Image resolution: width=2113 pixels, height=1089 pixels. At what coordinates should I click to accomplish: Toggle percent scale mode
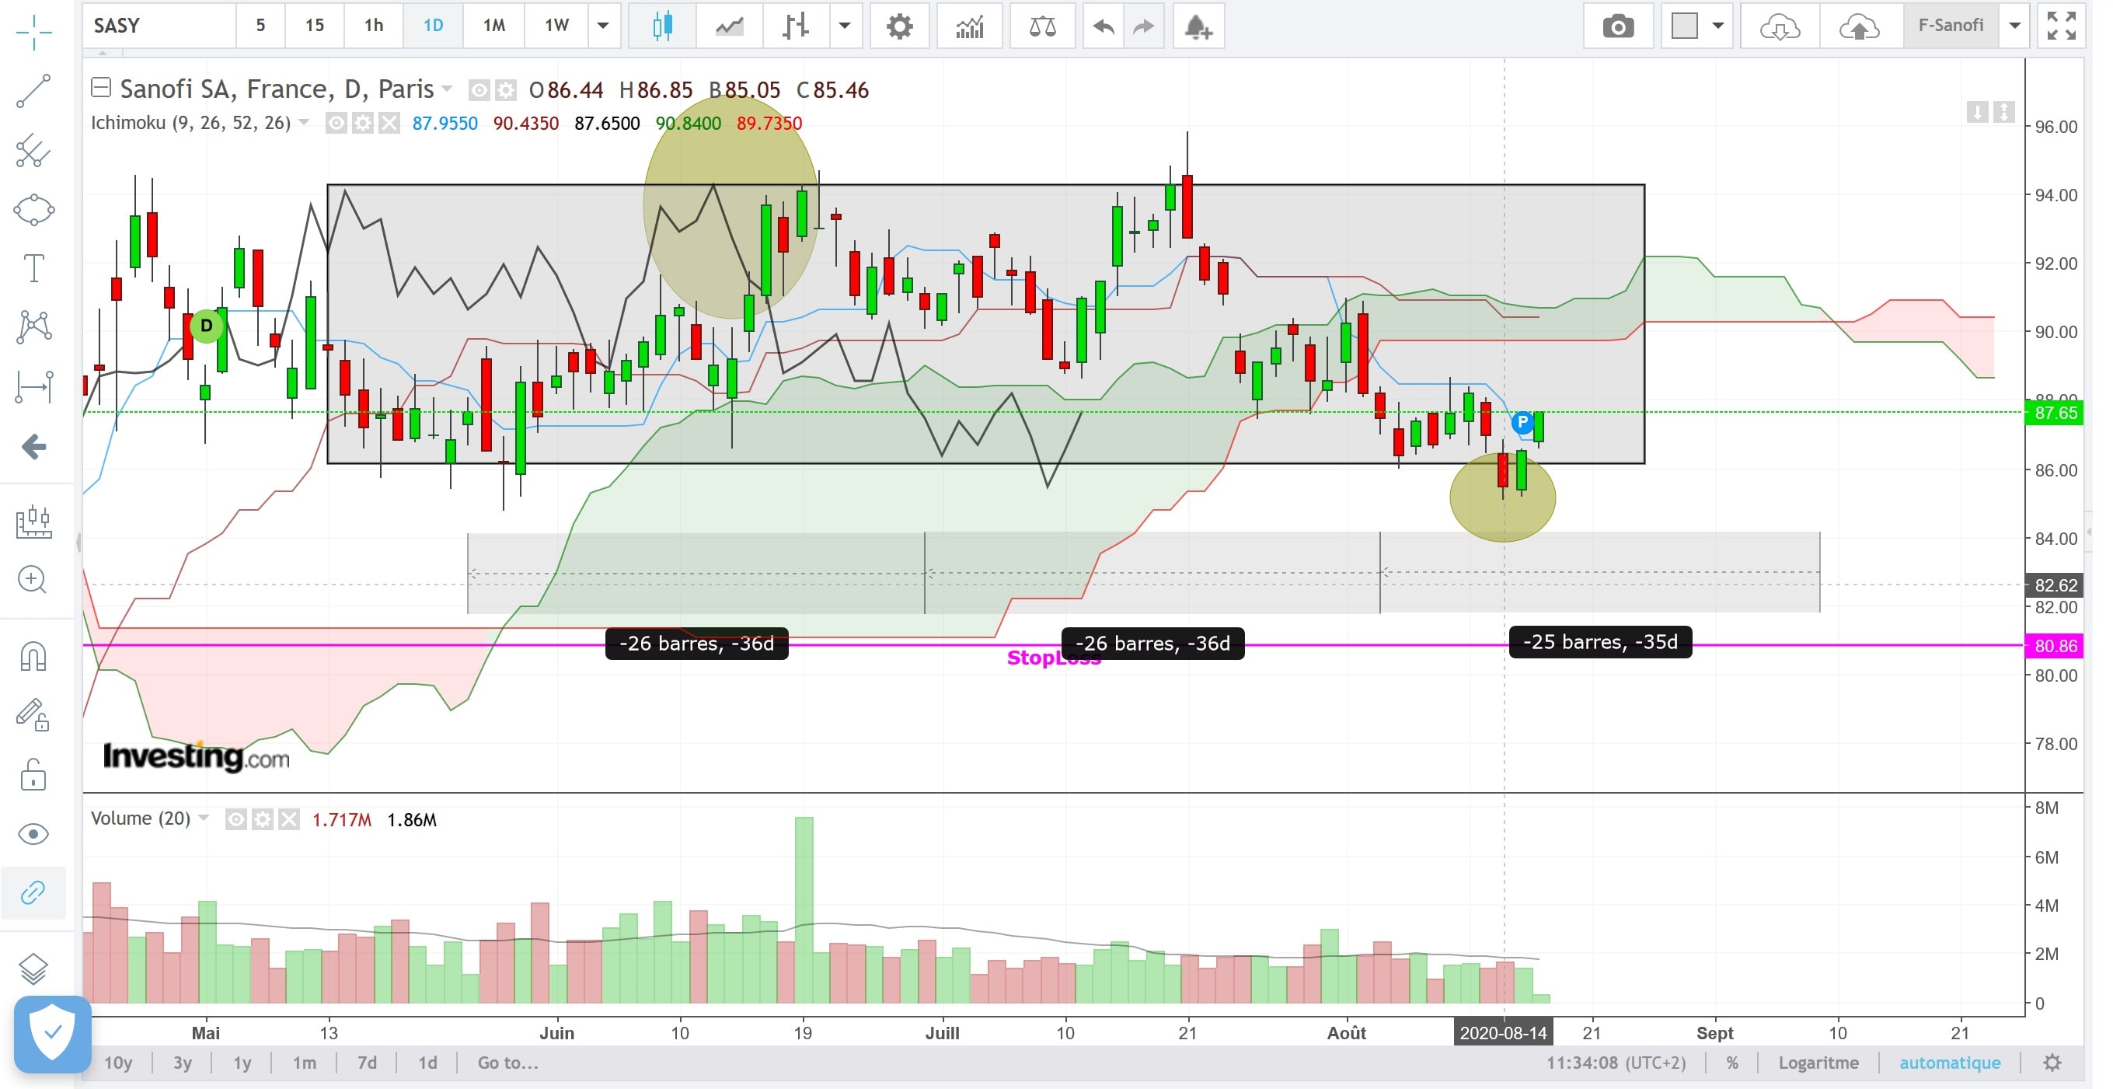(x=1732, y=1063)
